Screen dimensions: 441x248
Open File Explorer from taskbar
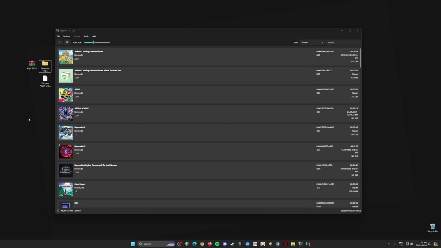(293, 244)
